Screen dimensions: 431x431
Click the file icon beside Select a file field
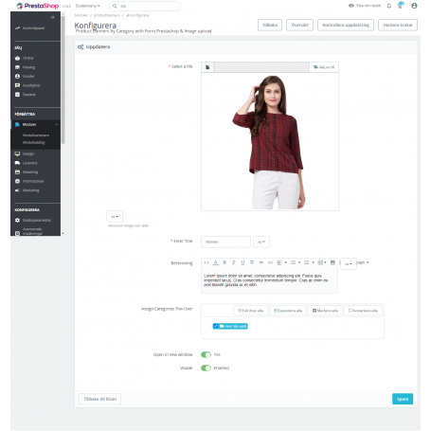[207, 67]
